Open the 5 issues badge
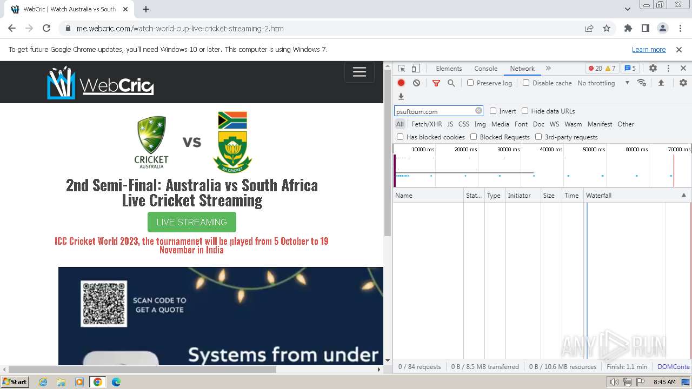The width and height of the screenshot is (692, 389). pyautogui.click(x=630, y=69)
